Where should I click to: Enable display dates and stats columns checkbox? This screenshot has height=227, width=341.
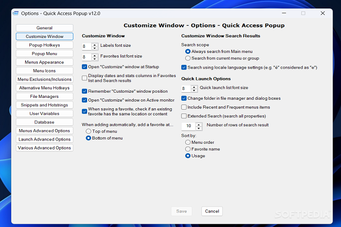(x=84, y=78)
